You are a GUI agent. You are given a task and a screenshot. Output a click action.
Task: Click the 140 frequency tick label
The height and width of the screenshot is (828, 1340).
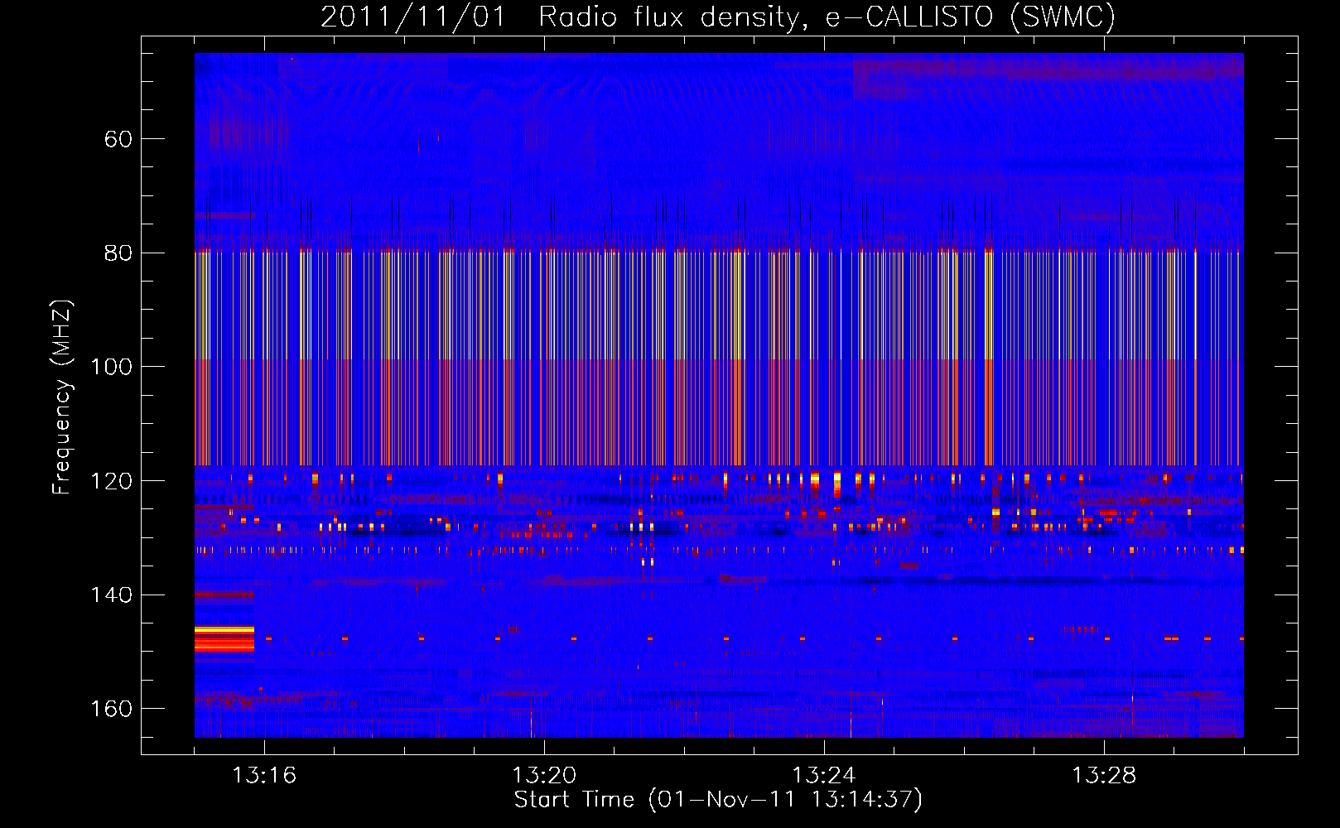pyautogui.click(x=111, y=595)
